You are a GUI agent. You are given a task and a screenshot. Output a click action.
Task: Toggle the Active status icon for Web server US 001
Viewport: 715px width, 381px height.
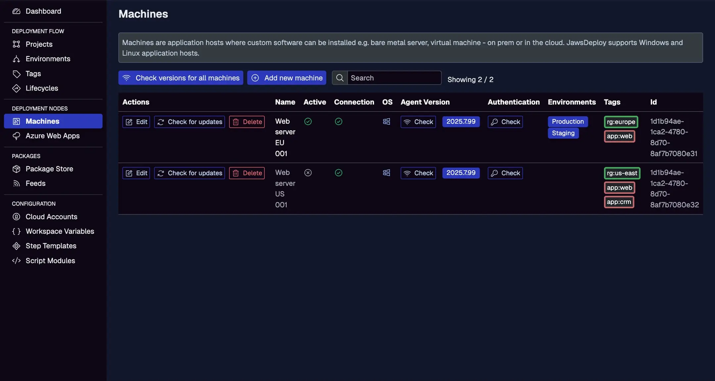(x=308, y=172)
